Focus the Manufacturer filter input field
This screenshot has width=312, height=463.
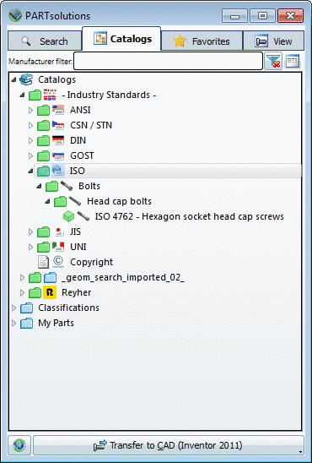[x=168, y=61]
